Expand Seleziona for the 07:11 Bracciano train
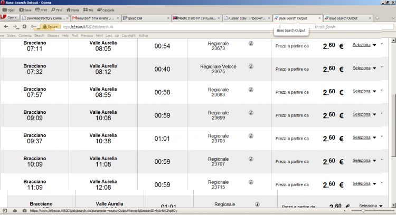Viewport: 396px width, 215px height. click(x=364, y=45)
